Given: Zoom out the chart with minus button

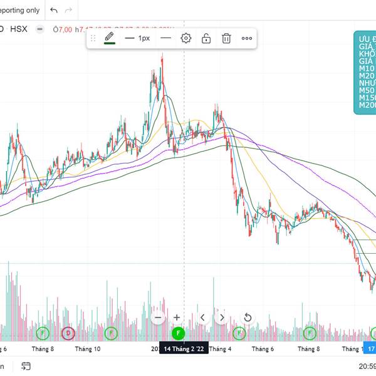Looking at the screenshot, I should [158, 318].
